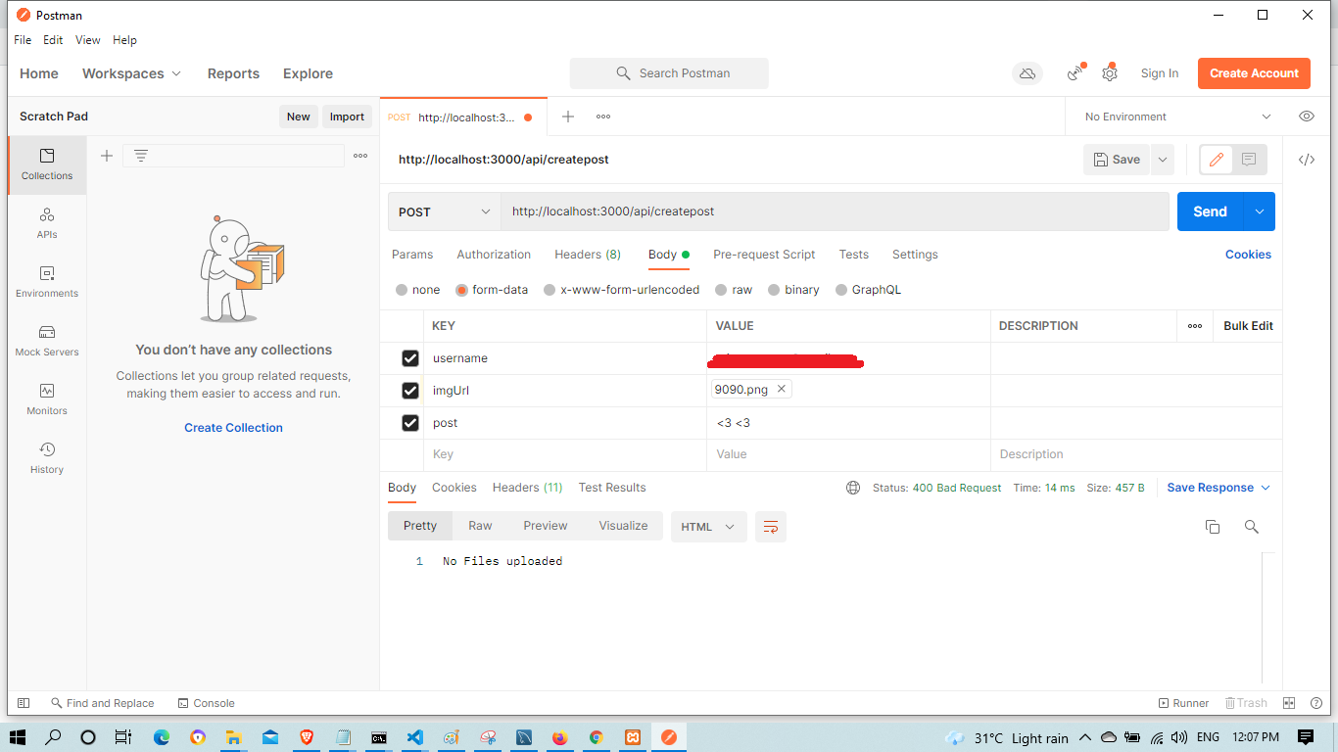This screenshot has height=752, width=1338.
Task: Open tab options three-dot menu
Action: (603, 117)
